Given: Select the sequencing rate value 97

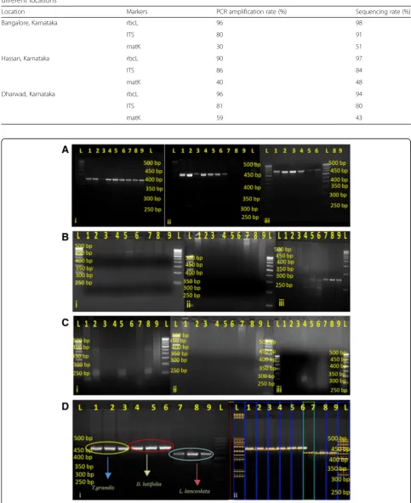Looking at the screenshot, I should (359, 59).
